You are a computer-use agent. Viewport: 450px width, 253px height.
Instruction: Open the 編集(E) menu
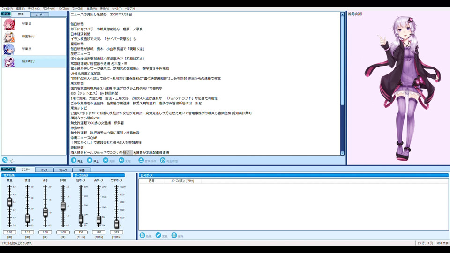point(20,9)
